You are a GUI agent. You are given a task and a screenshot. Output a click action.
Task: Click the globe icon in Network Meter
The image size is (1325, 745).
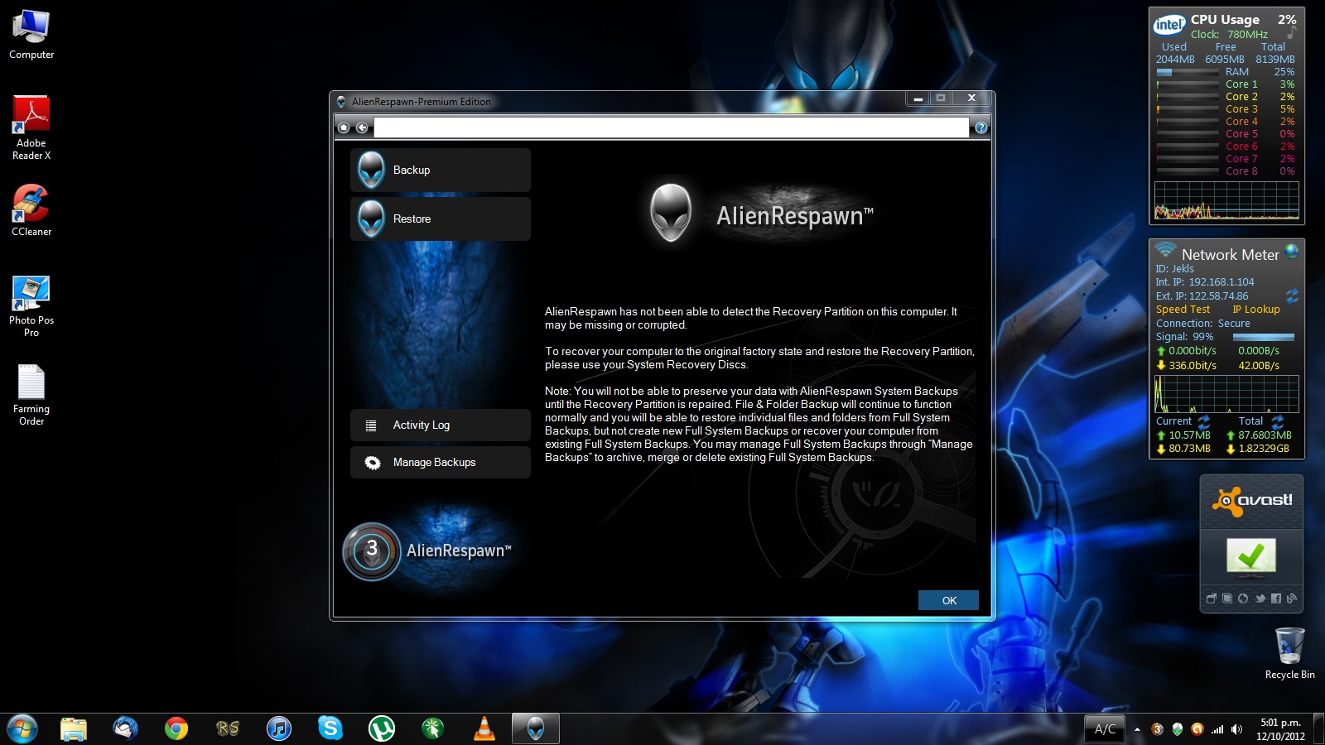[1291, 250]
